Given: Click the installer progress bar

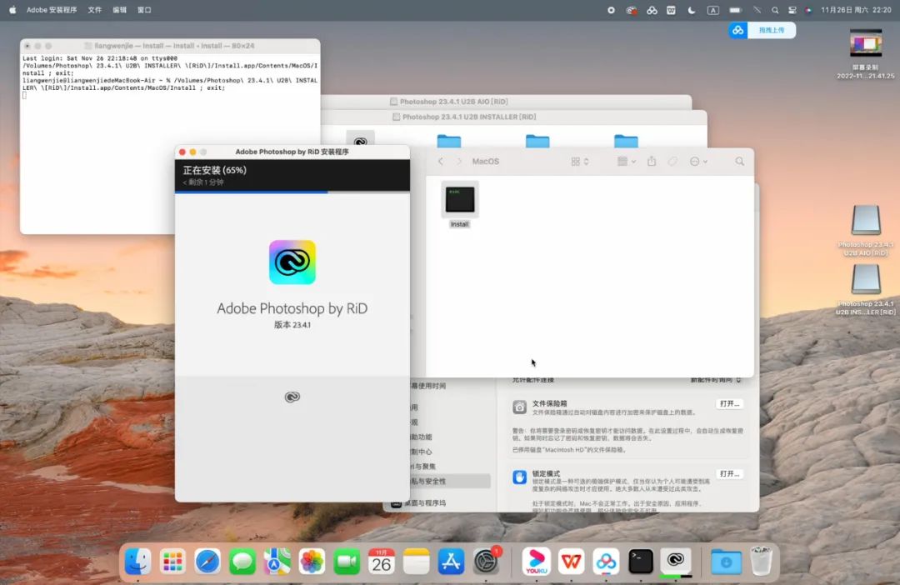Looking at the screenshot, I should point(292,192).
